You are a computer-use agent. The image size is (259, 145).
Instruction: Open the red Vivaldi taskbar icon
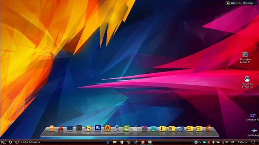click(143, 142)
